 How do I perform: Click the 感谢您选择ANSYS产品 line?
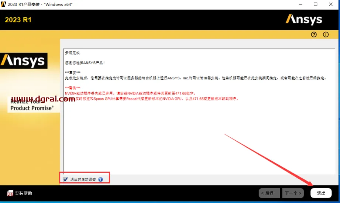pos(85,63)
